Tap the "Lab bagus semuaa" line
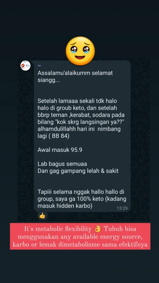159x283 pixels. point(62,164)
